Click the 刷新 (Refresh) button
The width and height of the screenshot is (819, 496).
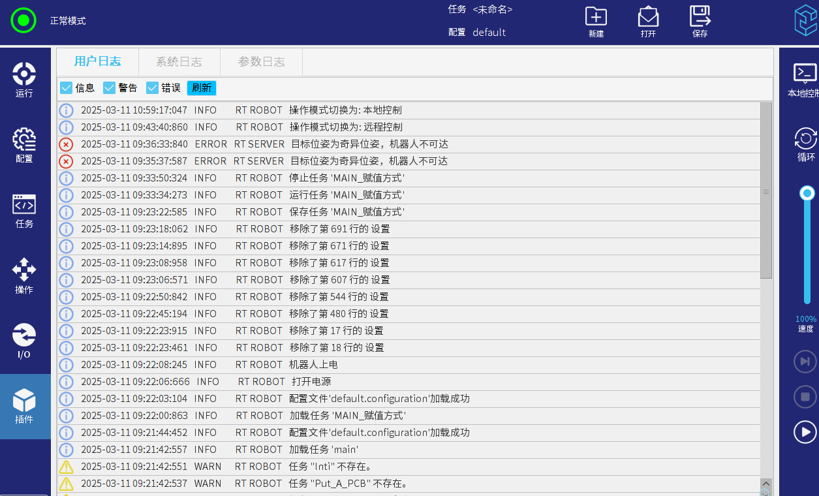(x=202, y=88)
